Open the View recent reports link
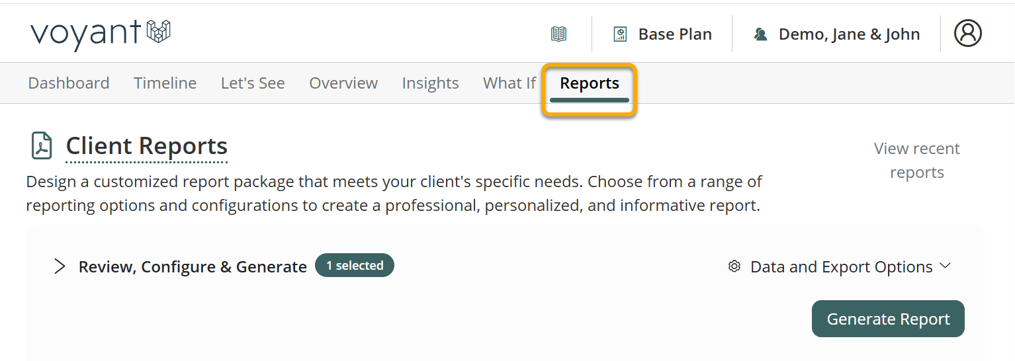This screenshot has height=361, width=1015. [916, 160]
